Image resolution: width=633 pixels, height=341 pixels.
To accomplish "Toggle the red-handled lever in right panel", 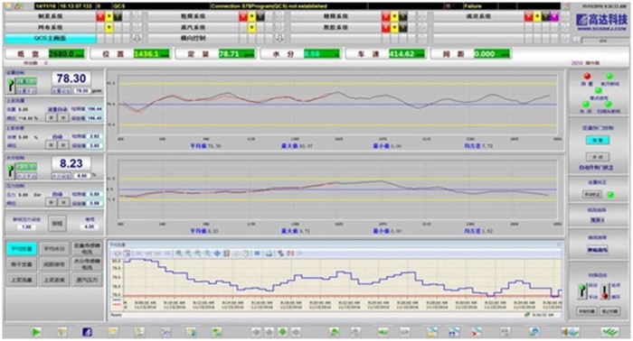I will [x=604, y=290].
